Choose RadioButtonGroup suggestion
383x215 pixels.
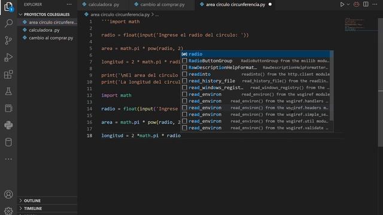(256, 61)
